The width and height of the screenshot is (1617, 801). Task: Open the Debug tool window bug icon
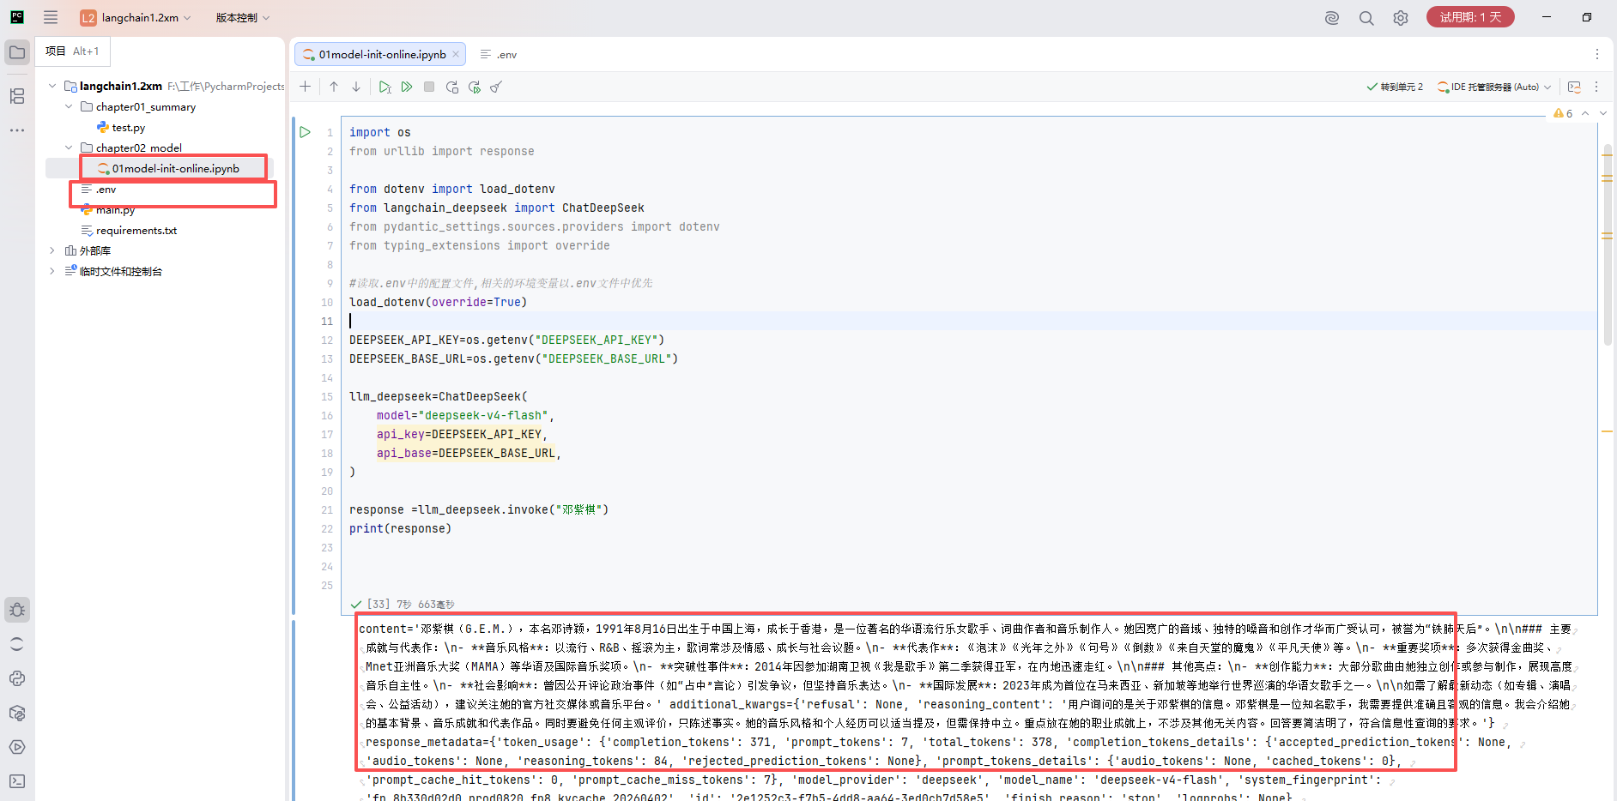point(17,610)
